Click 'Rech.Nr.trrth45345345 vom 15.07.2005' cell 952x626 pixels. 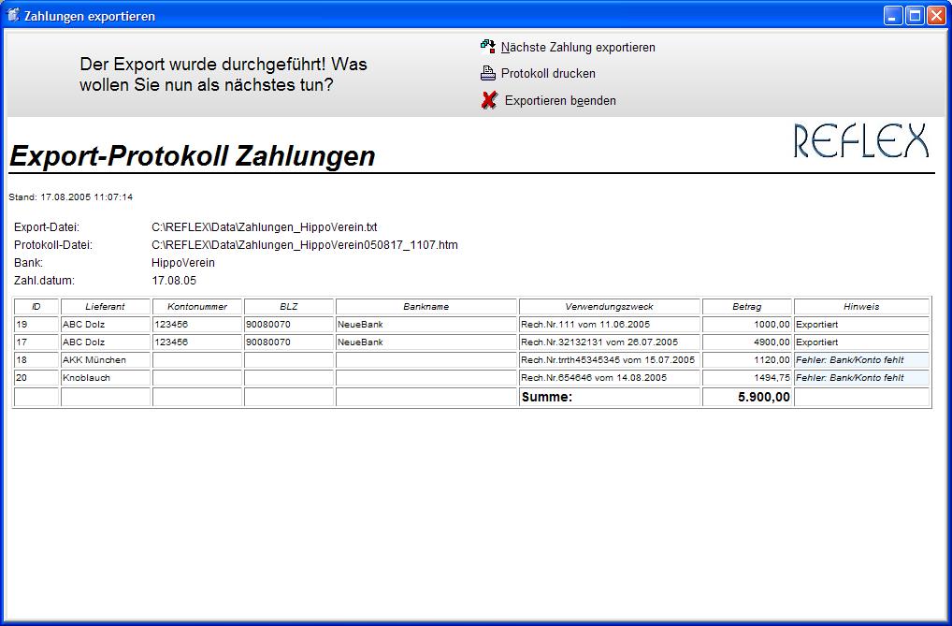[x=610, y=360]
